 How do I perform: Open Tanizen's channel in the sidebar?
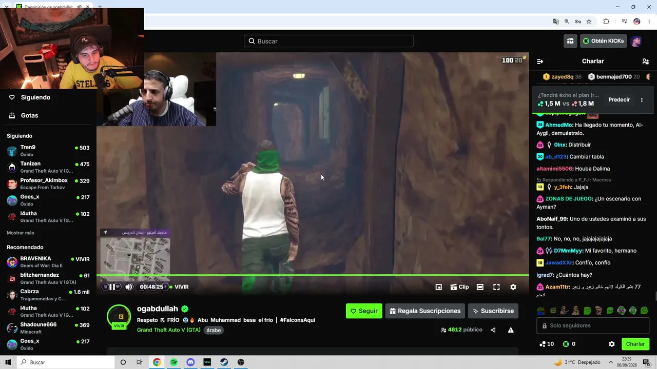[x=48, y=167]
